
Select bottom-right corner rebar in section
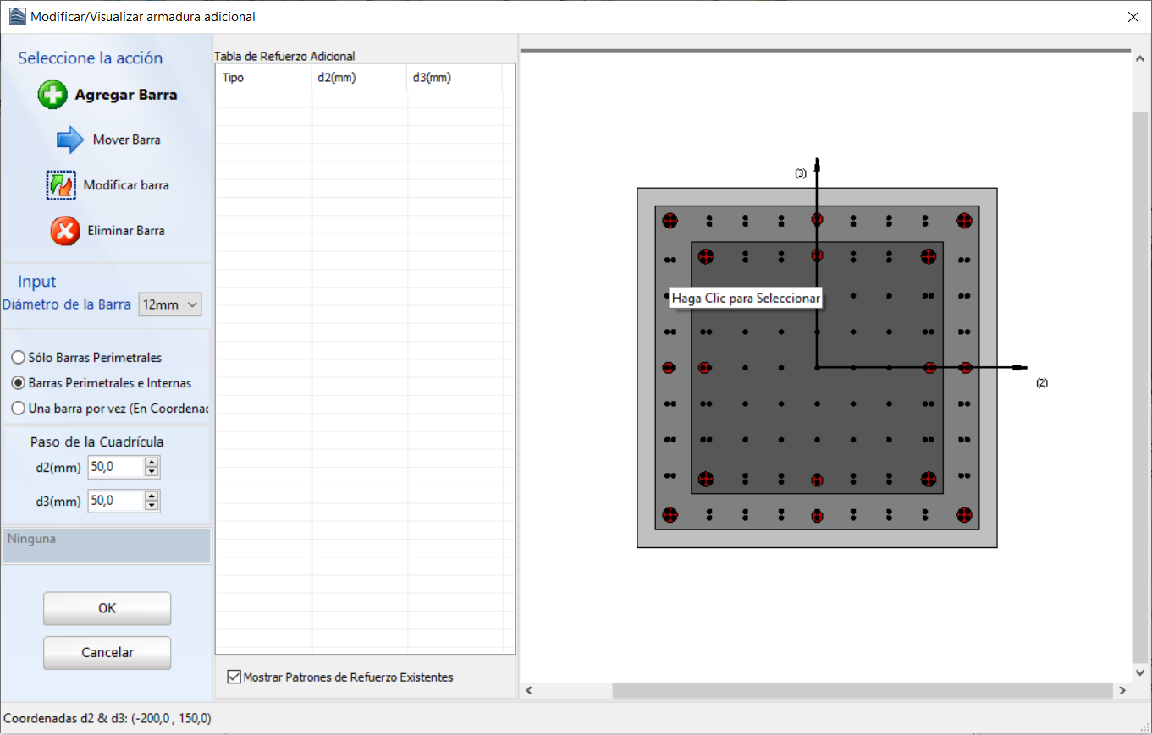964,514
